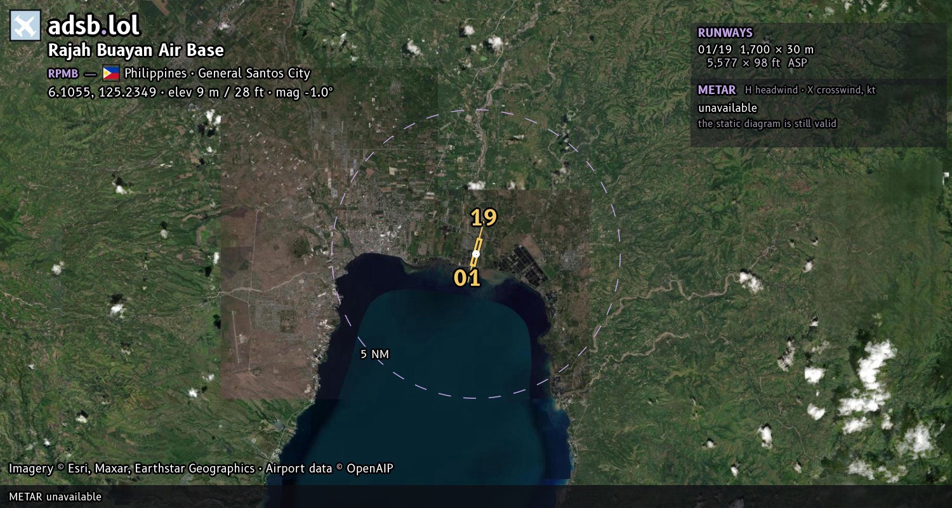952x508 pixels.
Task: Click the white airport reference point dot
Action: click(x=476, y=253)
